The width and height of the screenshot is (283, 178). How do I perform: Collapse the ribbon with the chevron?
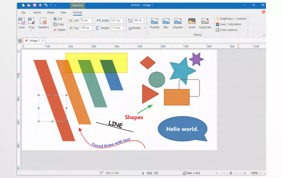[x=264, y=35]
